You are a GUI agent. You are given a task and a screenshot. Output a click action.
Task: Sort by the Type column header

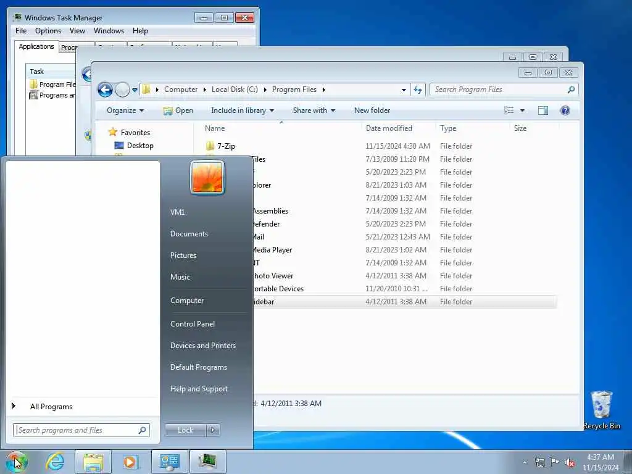pos(448,128)
